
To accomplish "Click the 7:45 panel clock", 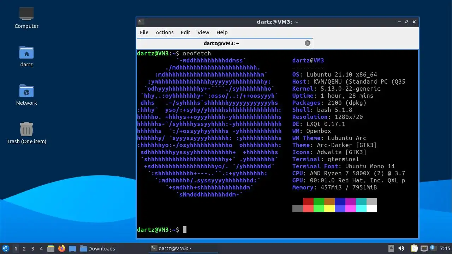I will click(445, 248).
